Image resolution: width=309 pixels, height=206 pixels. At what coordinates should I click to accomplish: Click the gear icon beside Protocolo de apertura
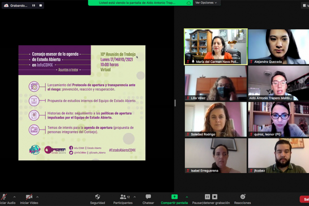tap(34, 87)
